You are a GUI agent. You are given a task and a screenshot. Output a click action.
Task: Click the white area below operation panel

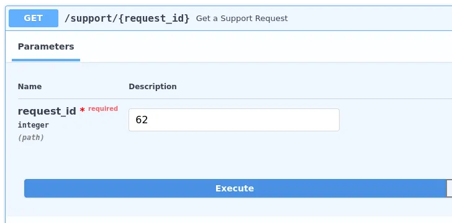tap(228, 220)
